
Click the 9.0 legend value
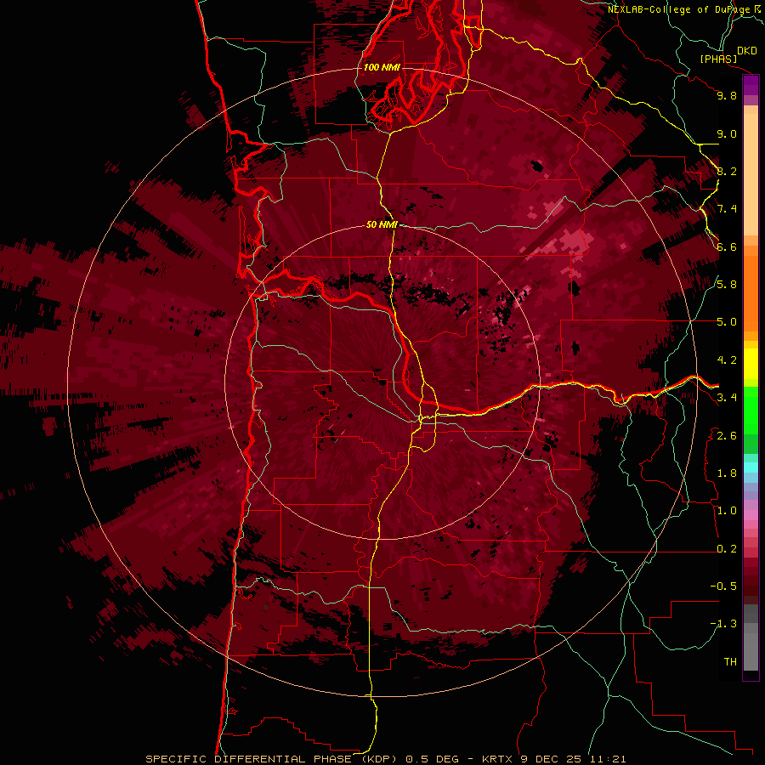[x=727, y=133]
